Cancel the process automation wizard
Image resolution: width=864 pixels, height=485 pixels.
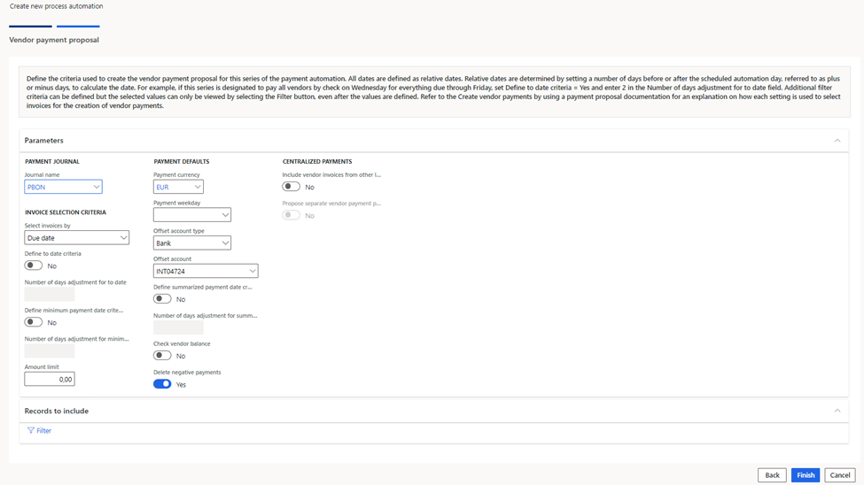(839, 475)
